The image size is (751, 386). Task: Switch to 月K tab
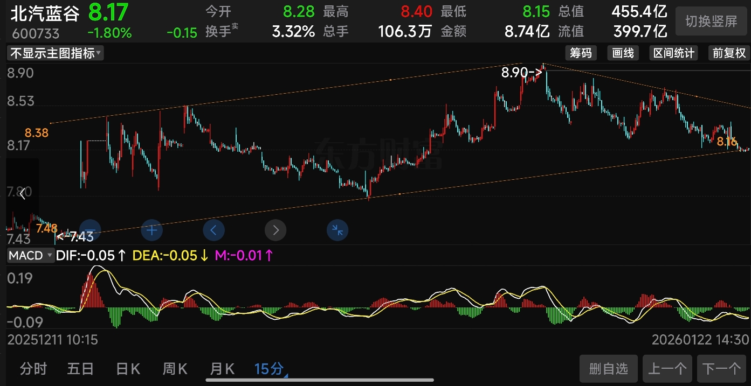point(222,369)
